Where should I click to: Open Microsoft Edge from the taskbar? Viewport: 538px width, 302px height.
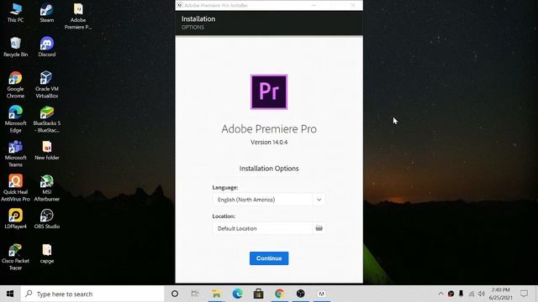(237, 294)
